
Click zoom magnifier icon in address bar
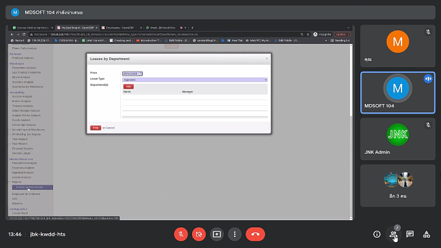[302, 34]
